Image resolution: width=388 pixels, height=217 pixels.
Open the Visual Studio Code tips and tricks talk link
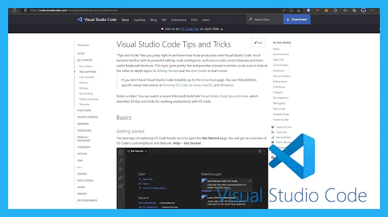[x=224, y=96]
